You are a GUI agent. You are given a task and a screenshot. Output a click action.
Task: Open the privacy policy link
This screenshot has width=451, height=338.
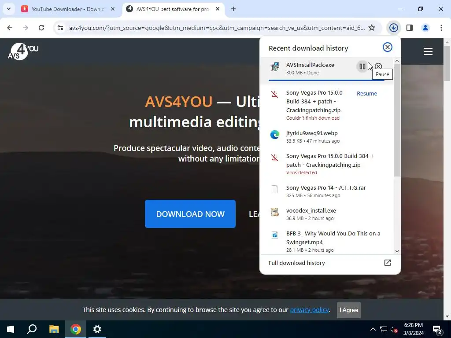pyautogui.click(x=309, y=310)
